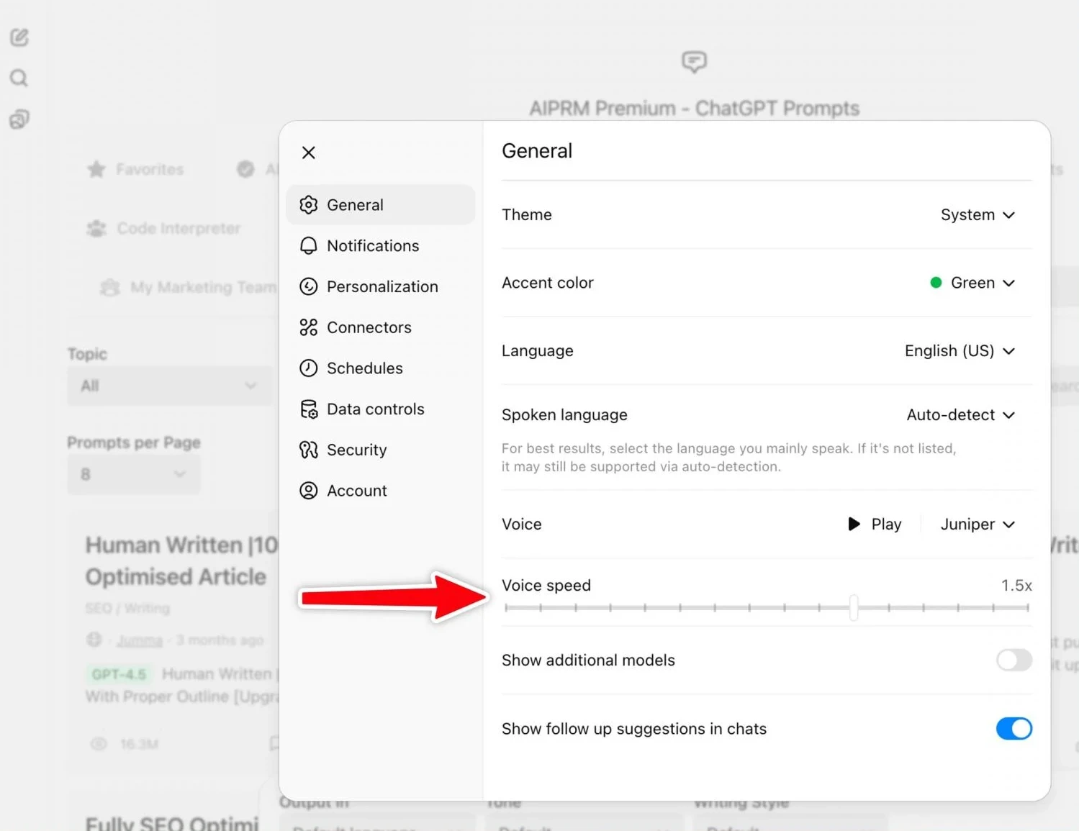Open the General settings tab

[x=381, y=205]
